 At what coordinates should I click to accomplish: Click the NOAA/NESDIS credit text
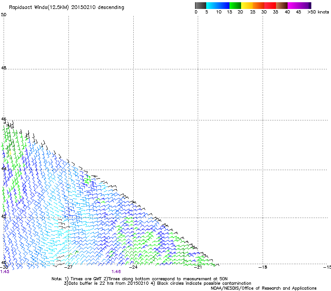point(263,288)
